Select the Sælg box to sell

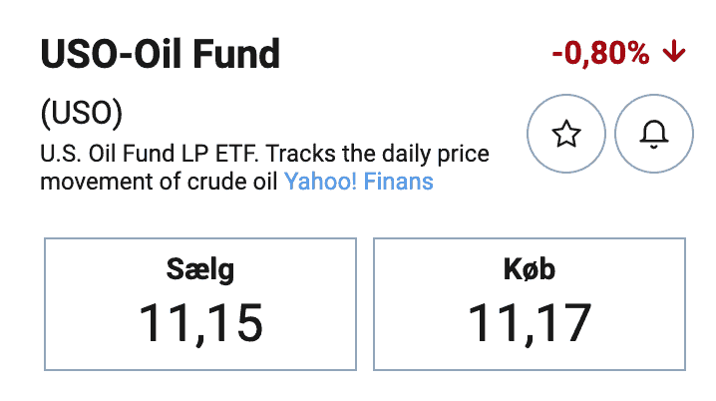[x=200, y=303]
